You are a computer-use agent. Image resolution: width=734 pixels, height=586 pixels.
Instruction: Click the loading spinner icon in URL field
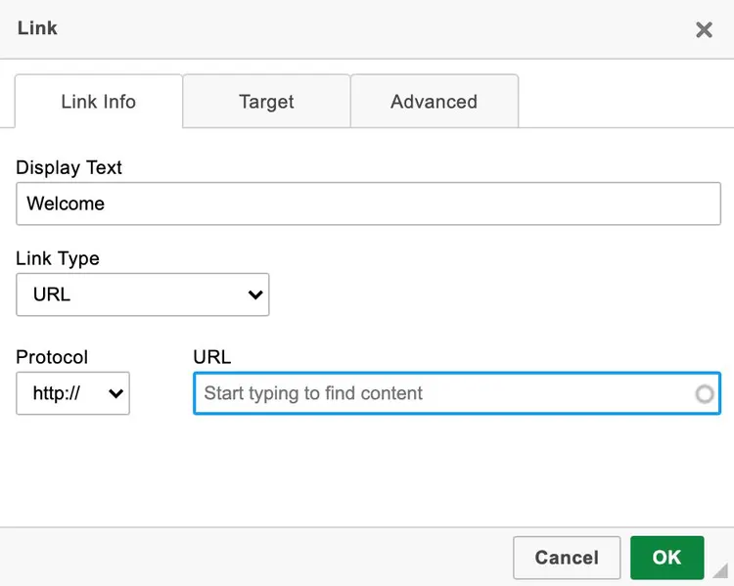click(x=704, y=394)
